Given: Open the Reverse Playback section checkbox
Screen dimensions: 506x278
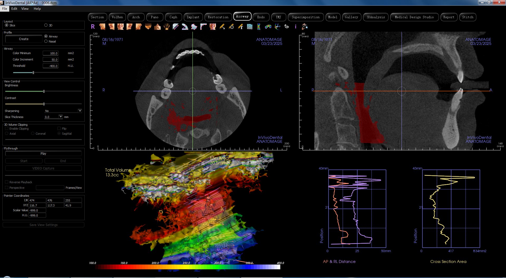Looking at the screenshot, I should (x=7, y=182).
